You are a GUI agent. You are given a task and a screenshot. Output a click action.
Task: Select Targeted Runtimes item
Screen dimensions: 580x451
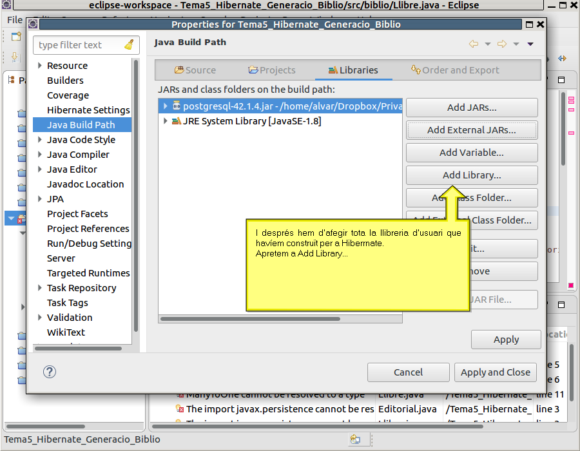[88, 273]
